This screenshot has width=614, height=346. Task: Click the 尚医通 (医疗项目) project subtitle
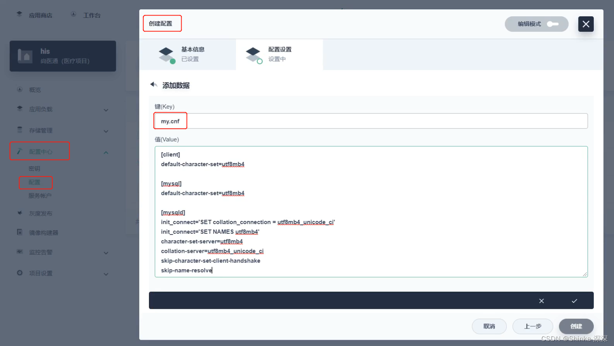pos(65,61)
